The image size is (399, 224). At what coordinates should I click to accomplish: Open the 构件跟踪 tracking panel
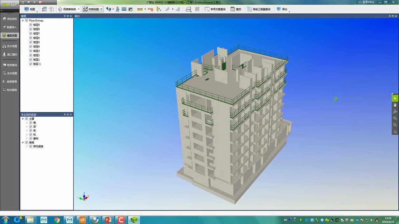tap(10, 90)
